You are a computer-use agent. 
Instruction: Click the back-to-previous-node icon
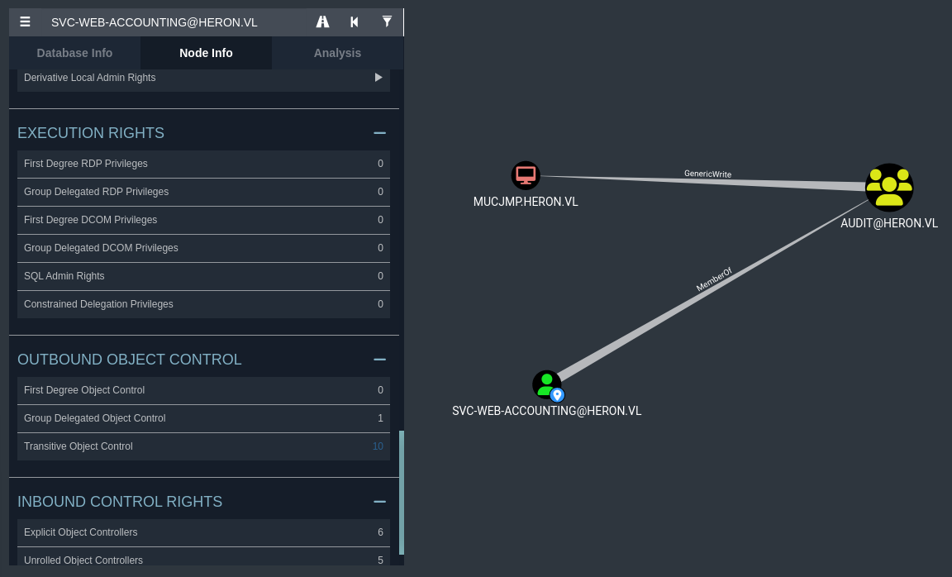[x=355, y=22]
